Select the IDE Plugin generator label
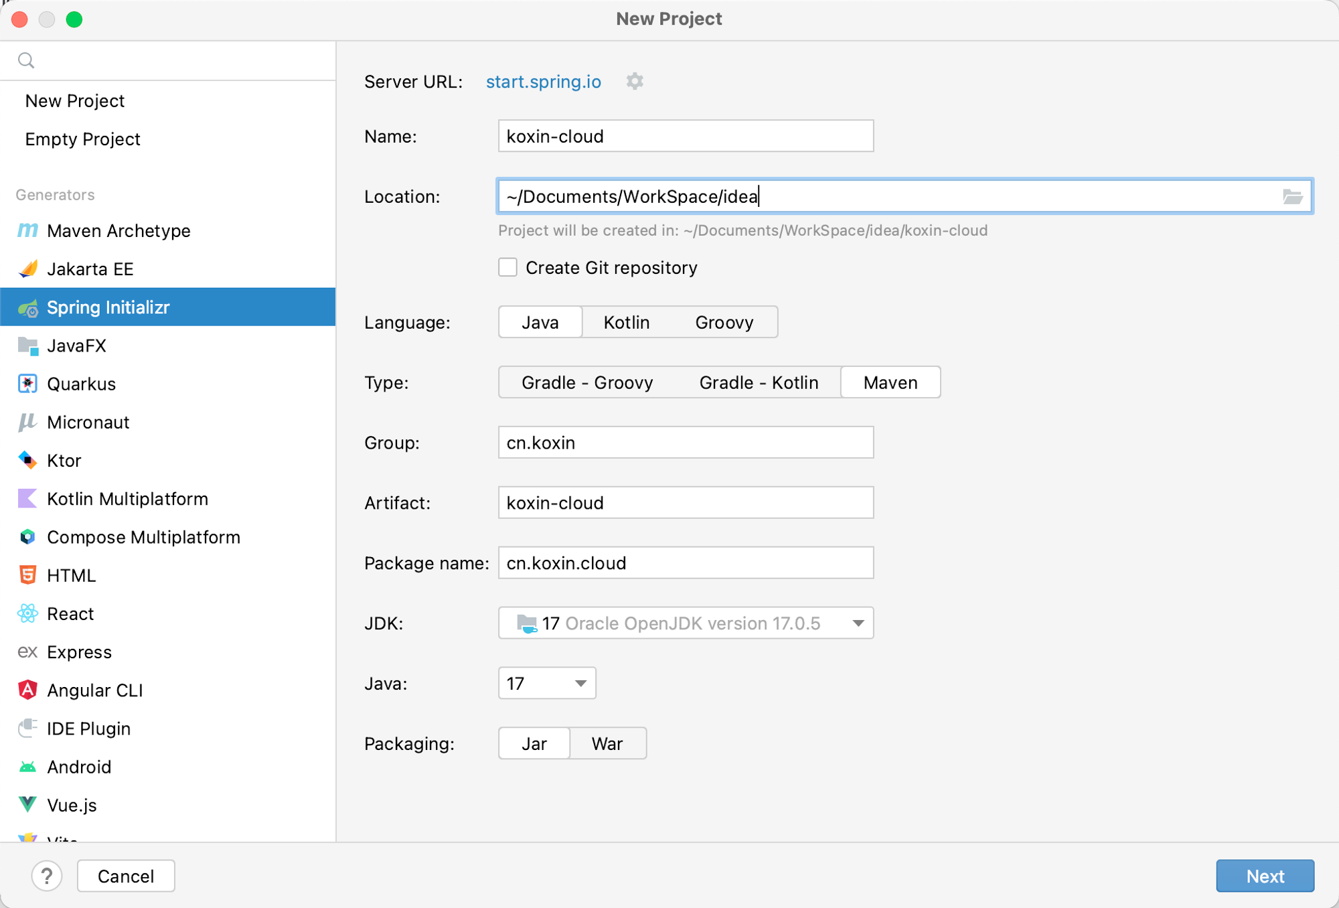This screenshot has height=908, width=1339. click(88, 729)
